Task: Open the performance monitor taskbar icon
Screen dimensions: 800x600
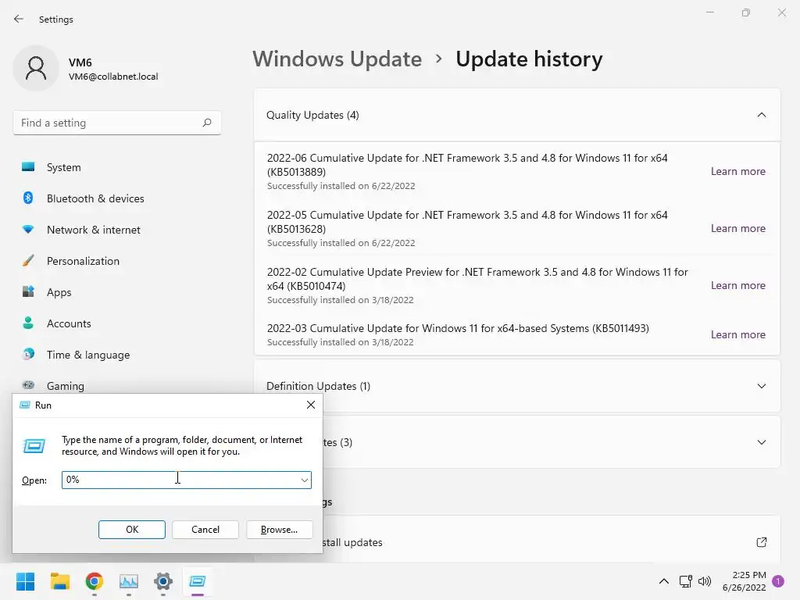Action: (129, 581)
